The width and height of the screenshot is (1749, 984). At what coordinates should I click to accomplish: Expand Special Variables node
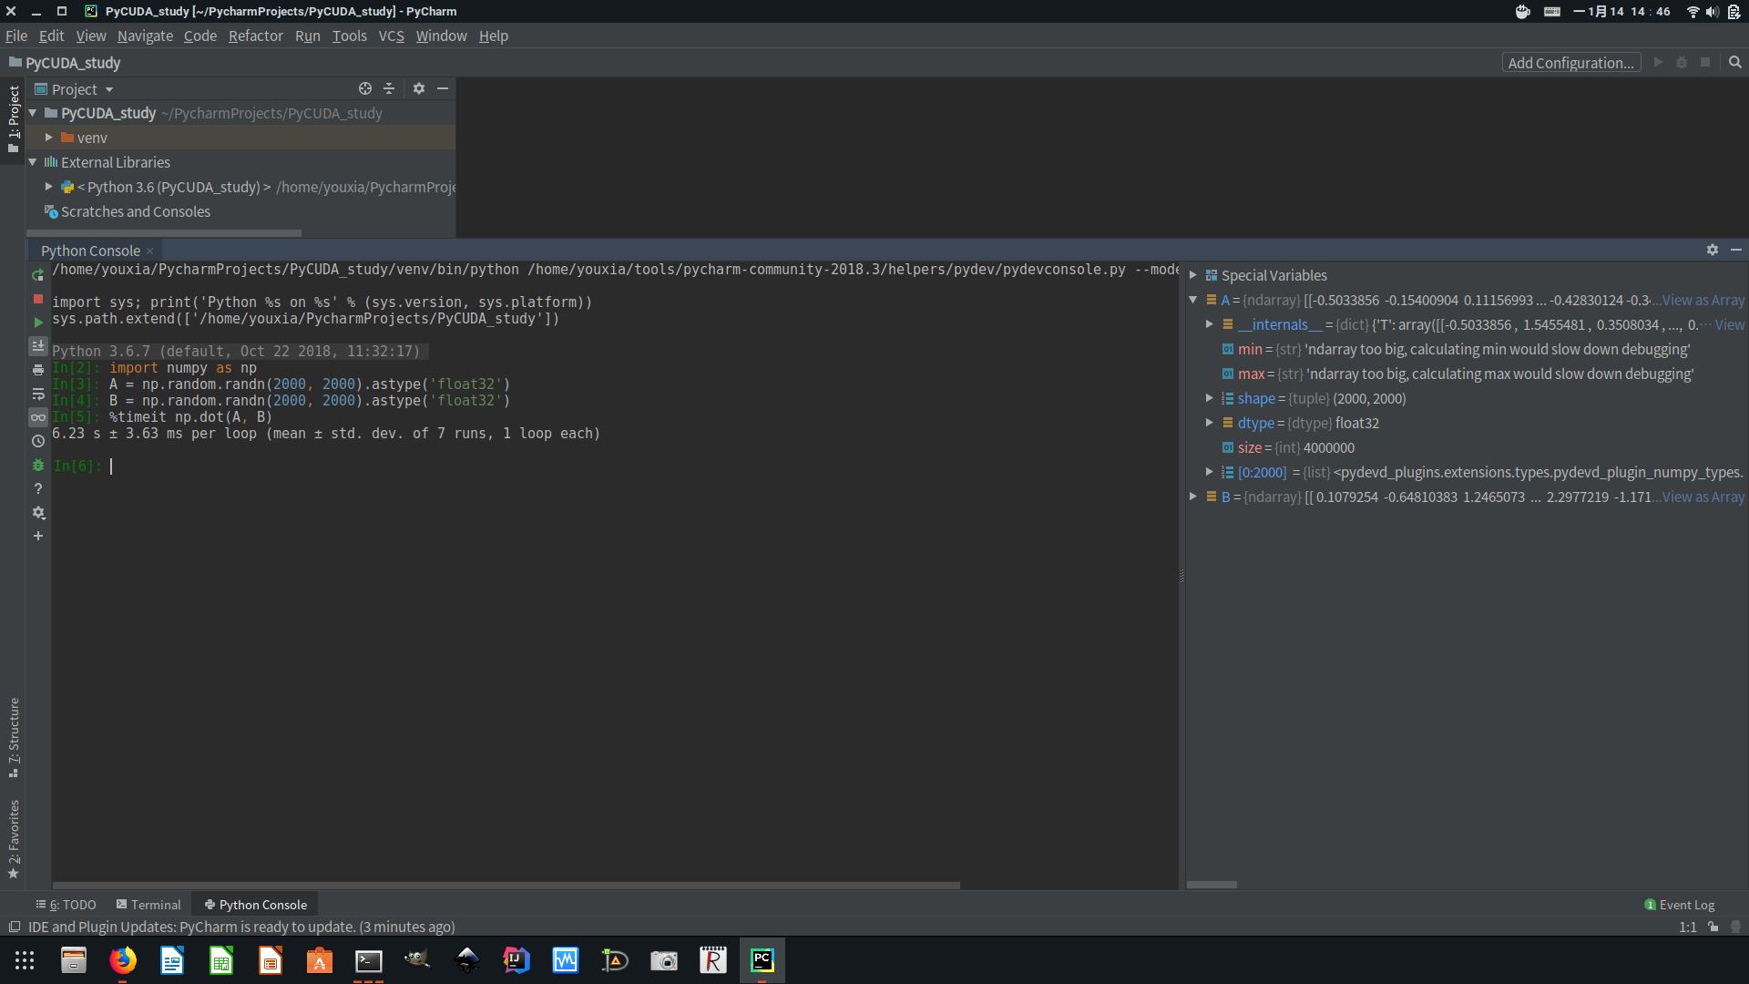click(1192, 275)
